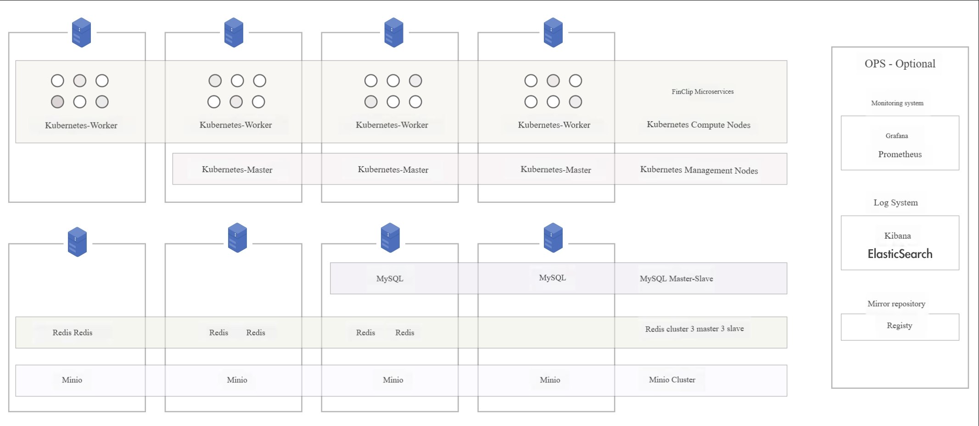
Task: Click the 'OPS - Optional' heading
Action: click(x=900, y=64)
